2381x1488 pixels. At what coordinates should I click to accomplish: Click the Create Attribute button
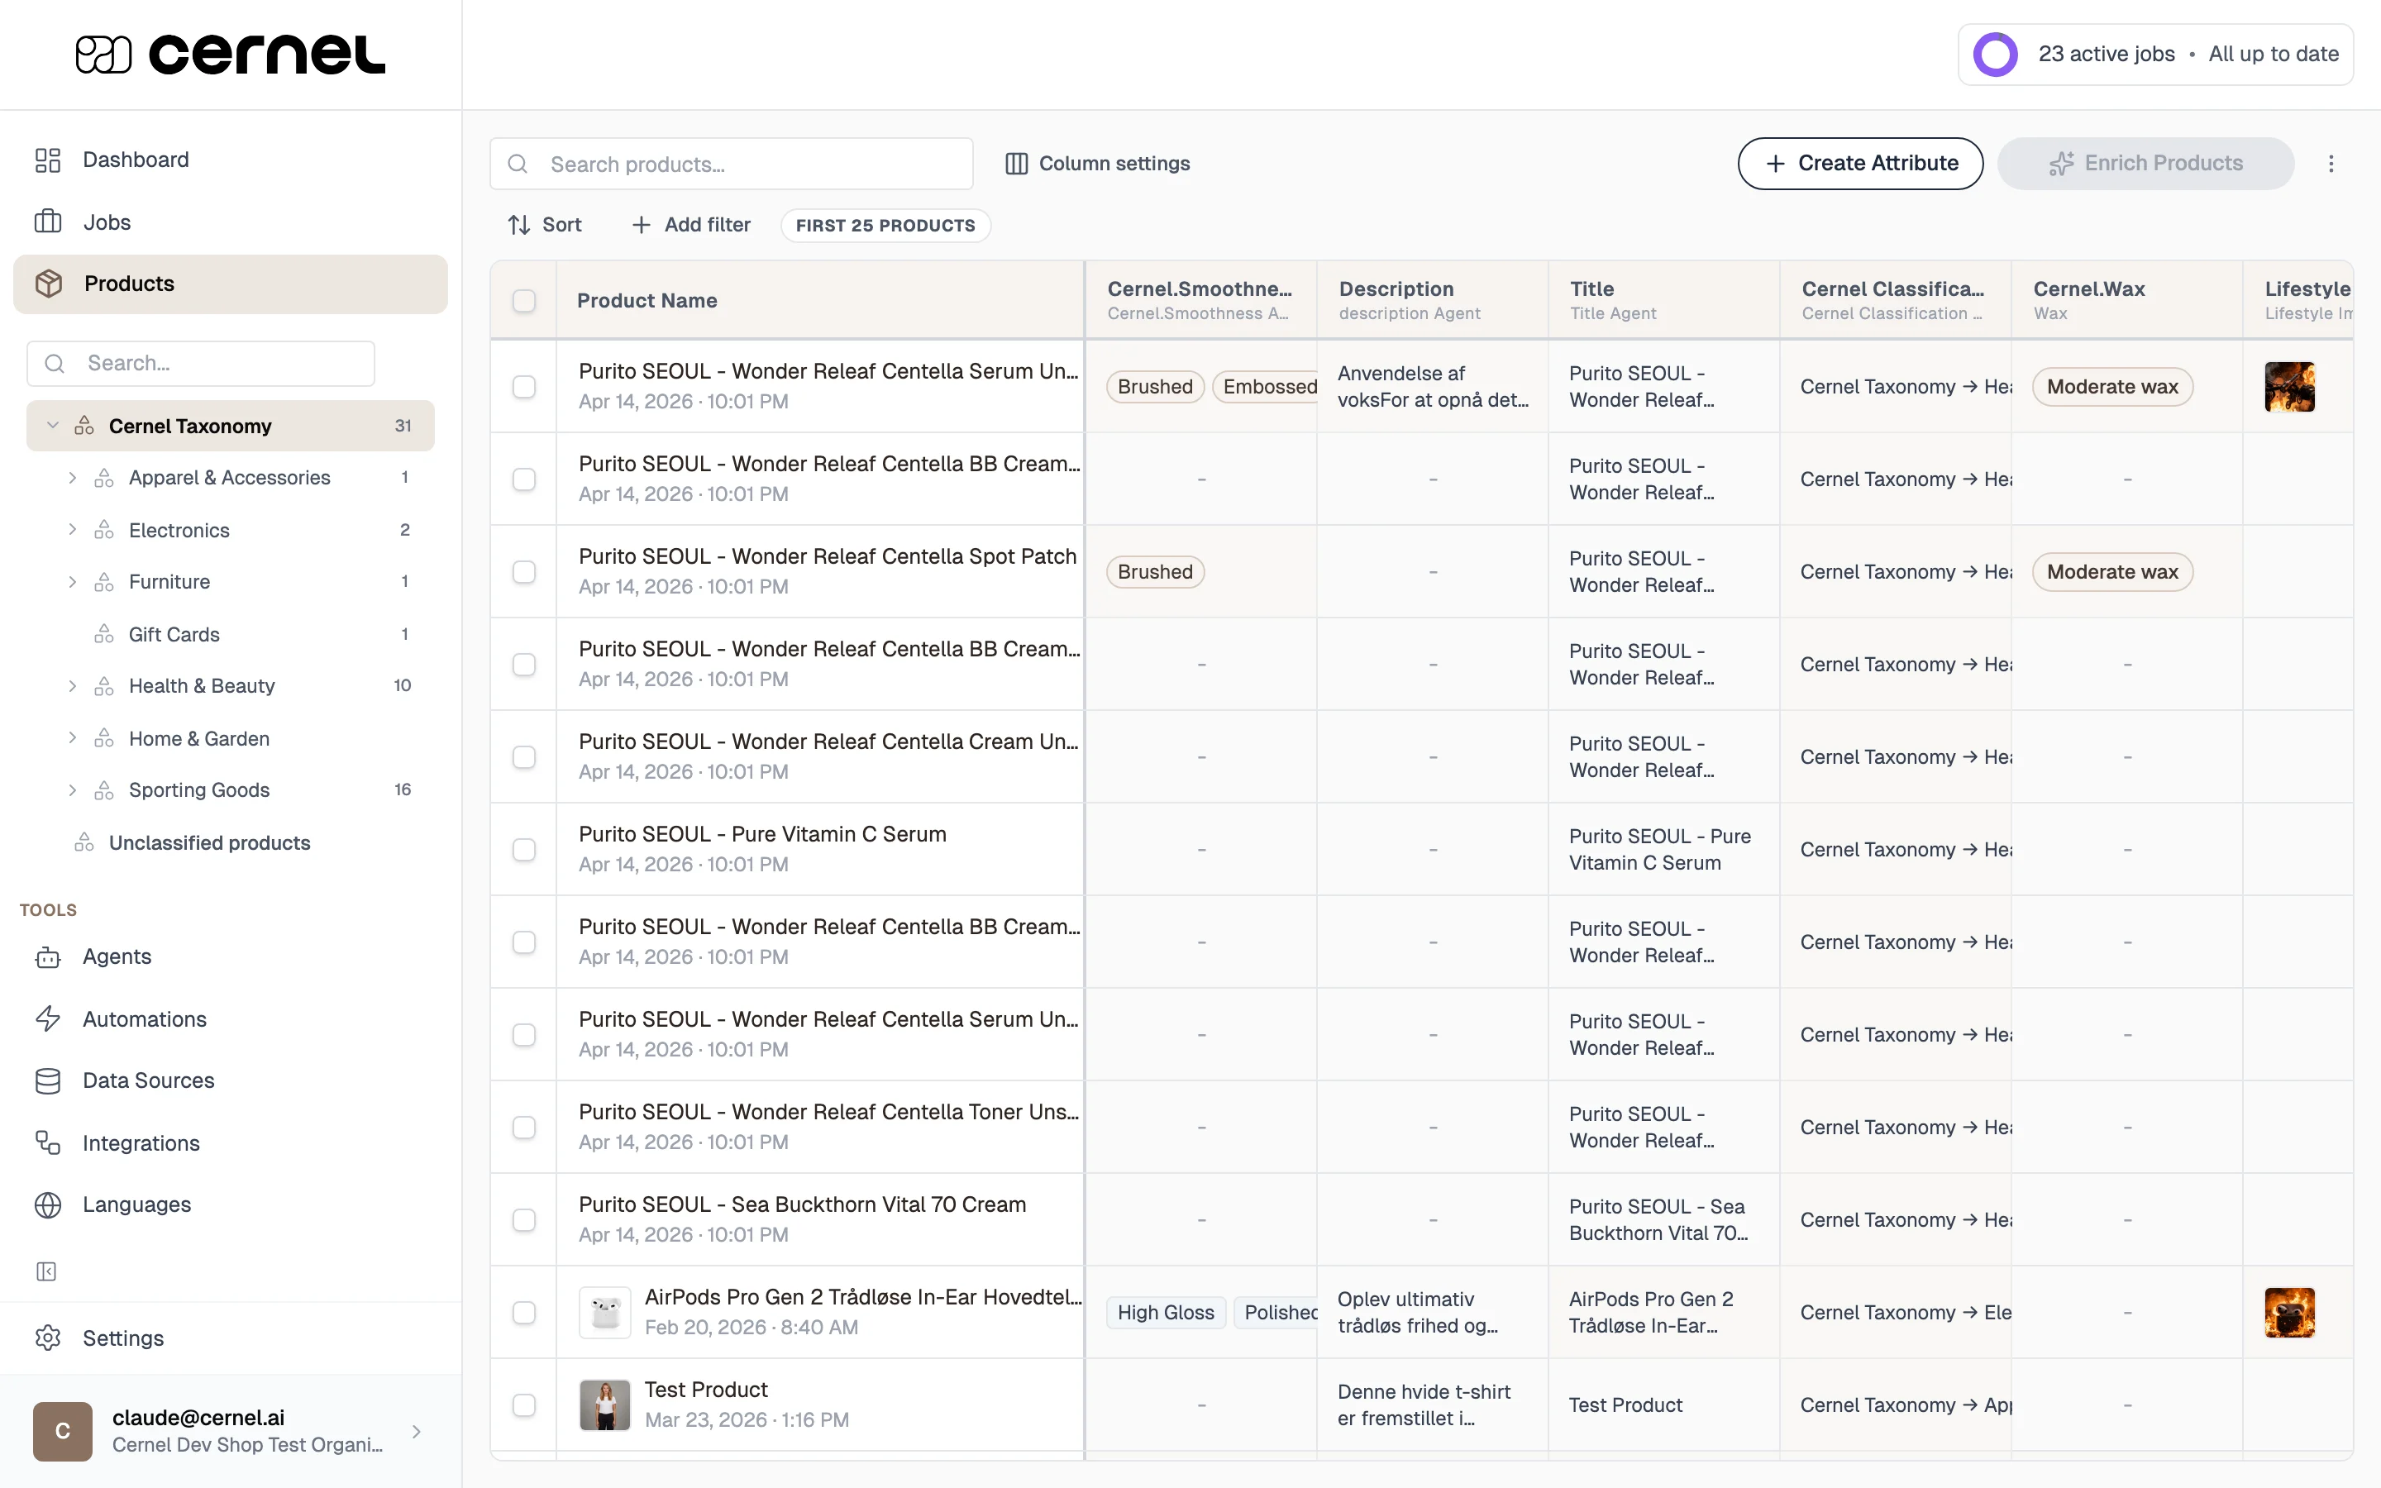point(1860,164)
